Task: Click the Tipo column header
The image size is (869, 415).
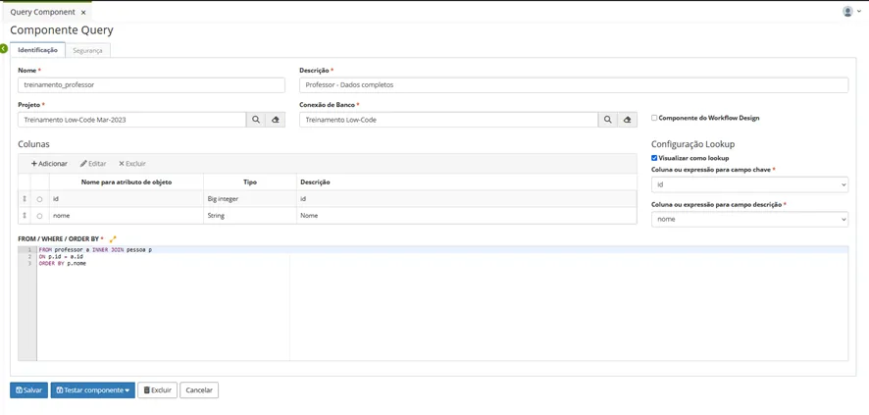Action: click(249, 182)
